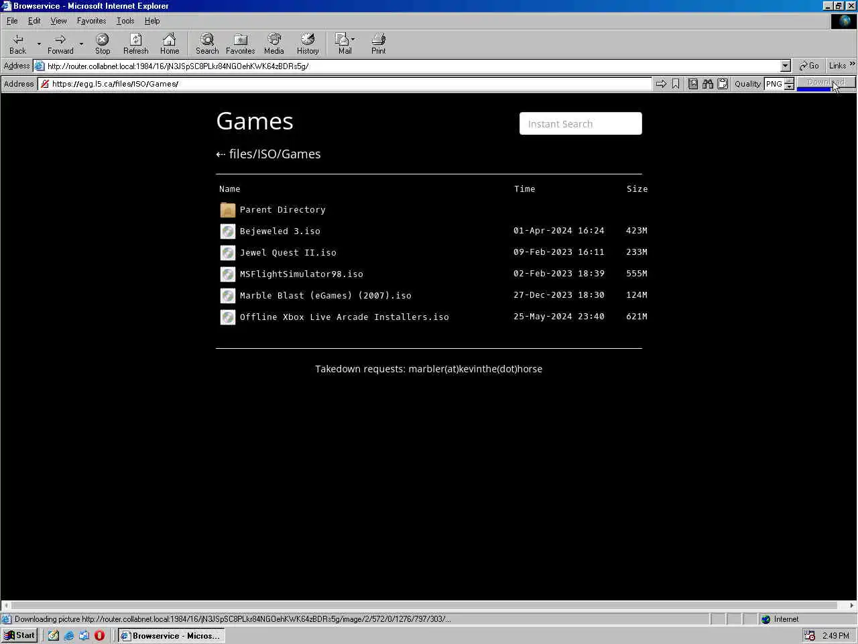Open the Favorites menu

pos(91,21)
